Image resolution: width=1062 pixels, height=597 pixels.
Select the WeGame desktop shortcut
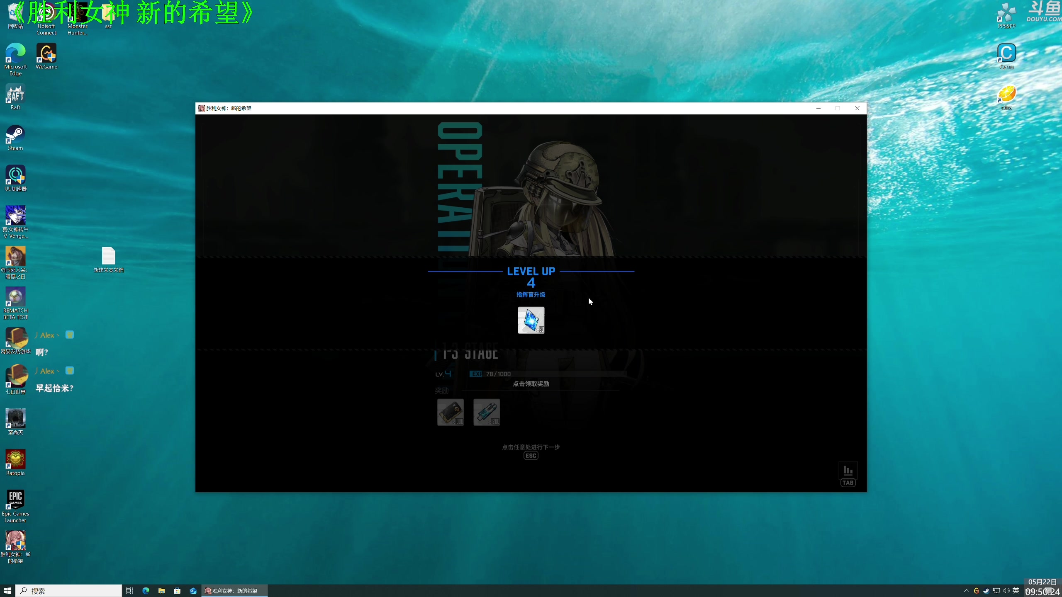46,56
